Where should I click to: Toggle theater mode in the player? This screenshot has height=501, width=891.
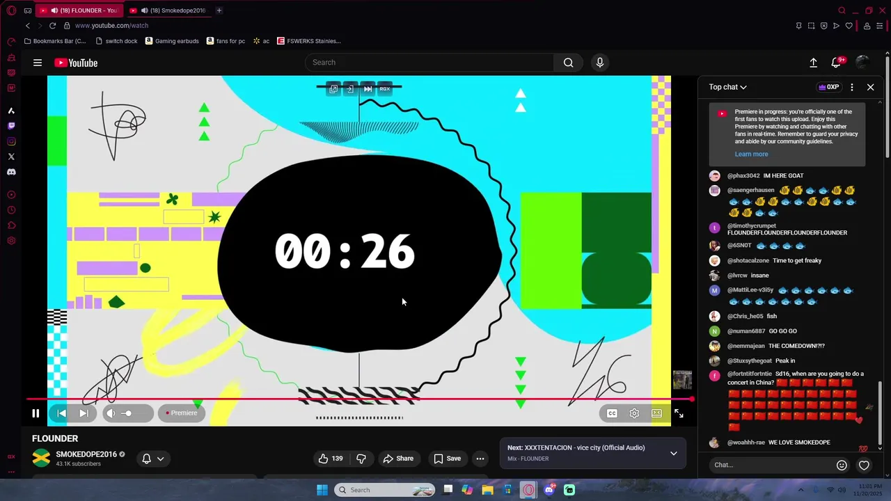[656, 413]
